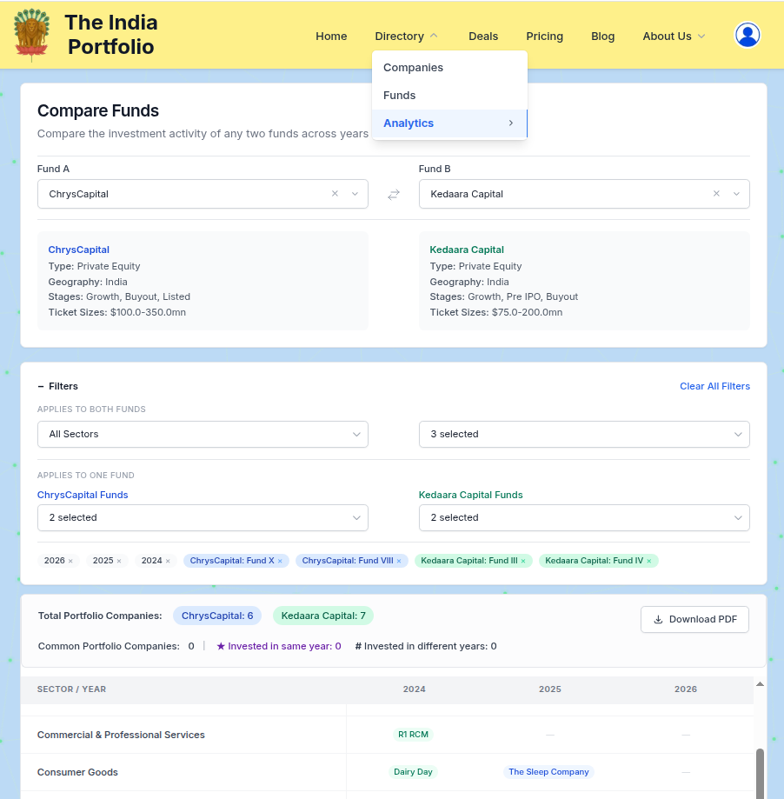
Task: Open ChrysCapital Funds 2 selected dropdown
Action: tap(203, 517)
